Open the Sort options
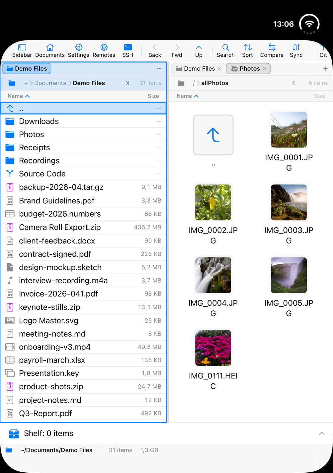 coord(247,51)
